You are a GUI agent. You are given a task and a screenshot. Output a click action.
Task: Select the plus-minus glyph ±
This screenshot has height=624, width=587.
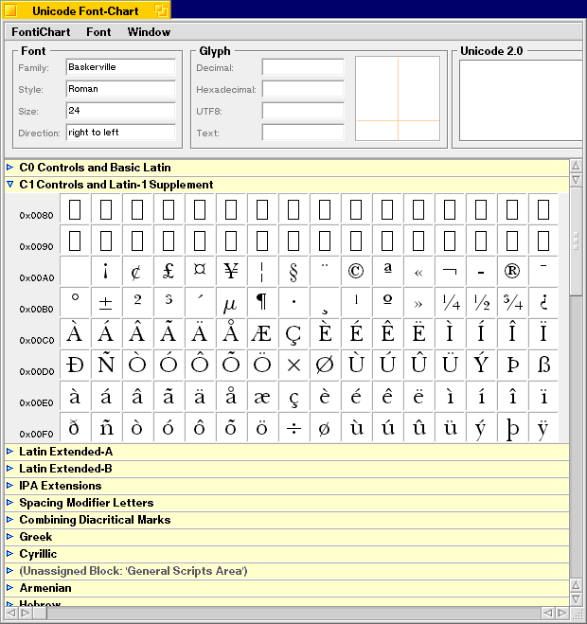(106, 302)
